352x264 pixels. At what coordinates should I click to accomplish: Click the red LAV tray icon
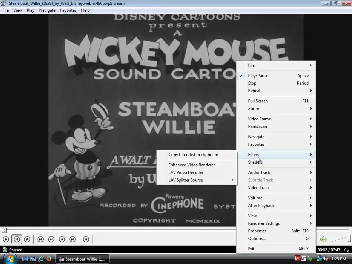coord(297,258)
